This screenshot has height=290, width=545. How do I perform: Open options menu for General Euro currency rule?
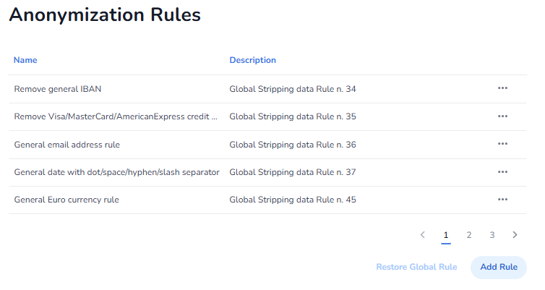502,199
